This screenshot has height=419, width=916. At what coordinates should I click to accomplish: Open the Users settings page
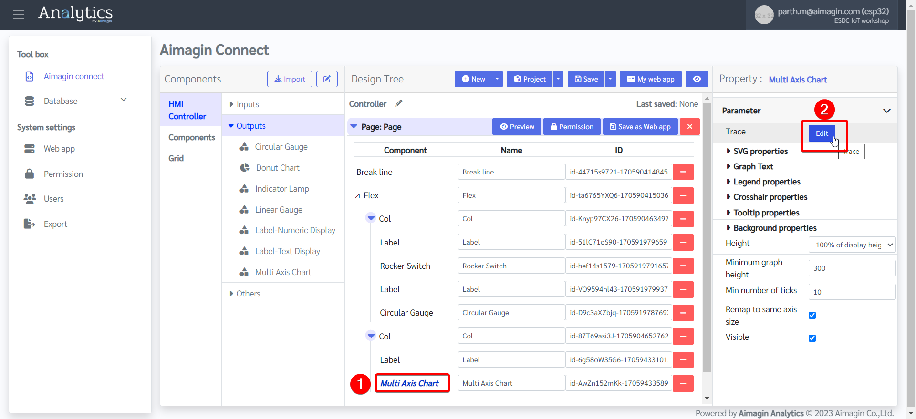53,199
